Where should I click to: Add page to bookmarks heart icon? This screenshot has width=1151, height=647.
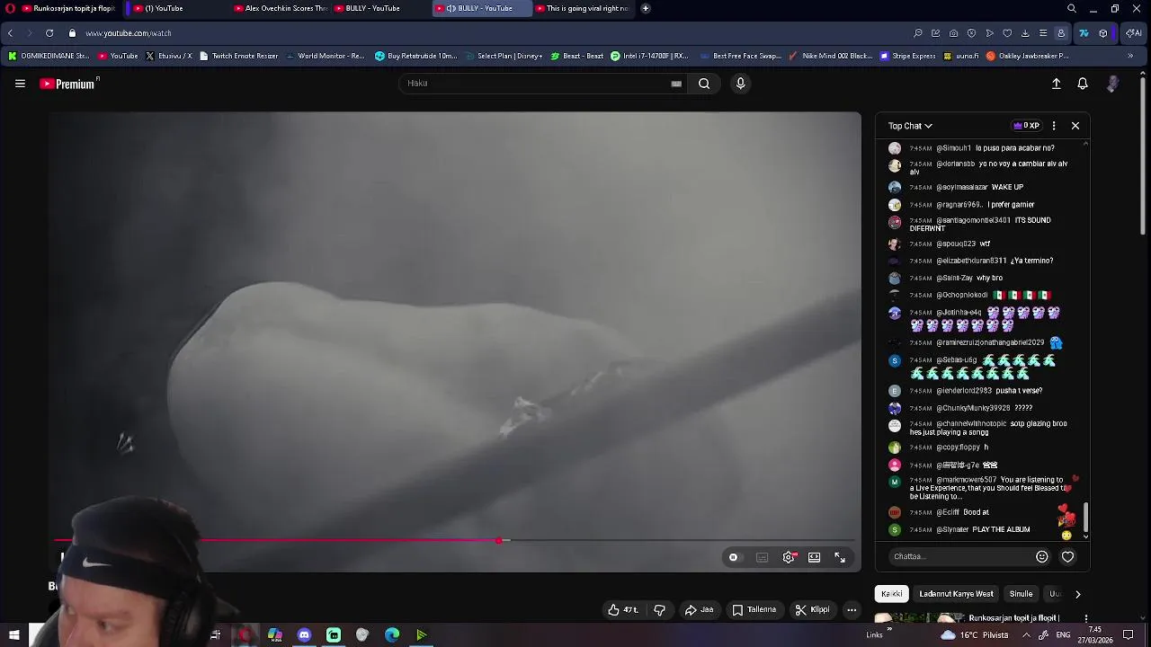coord(1007,33)
